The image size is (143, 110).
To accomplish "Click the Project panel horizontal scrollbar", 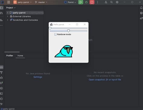I will coord(12,52).
